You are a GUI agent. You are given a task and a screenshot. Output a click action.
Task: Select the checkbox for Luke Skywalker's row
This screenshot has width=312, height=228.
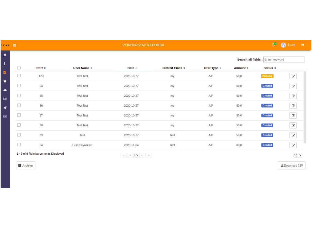click(x=19, y=145)
